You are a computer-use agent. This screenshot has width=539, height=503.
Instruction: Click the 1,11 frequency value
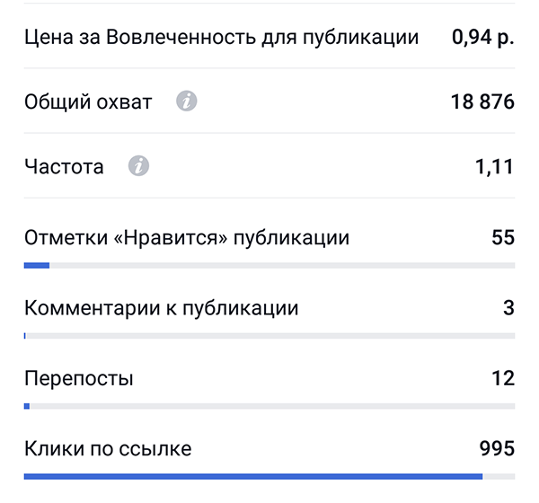point(494,167)
